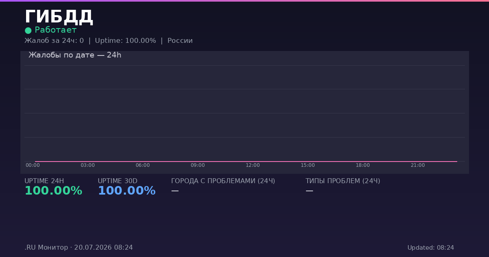Click the ТИПЫ ПРОБЛЕМ (24Ч) label
This screenshot has width=489, height=257.
pos(343,181)
